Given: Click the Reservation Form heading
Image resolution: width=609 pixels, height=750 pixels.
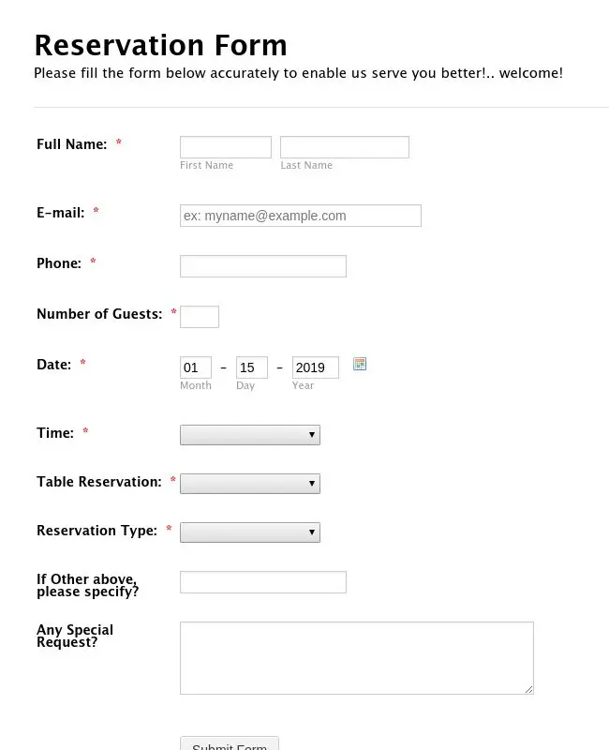Looking at the screenshot, I should (160, 45).
